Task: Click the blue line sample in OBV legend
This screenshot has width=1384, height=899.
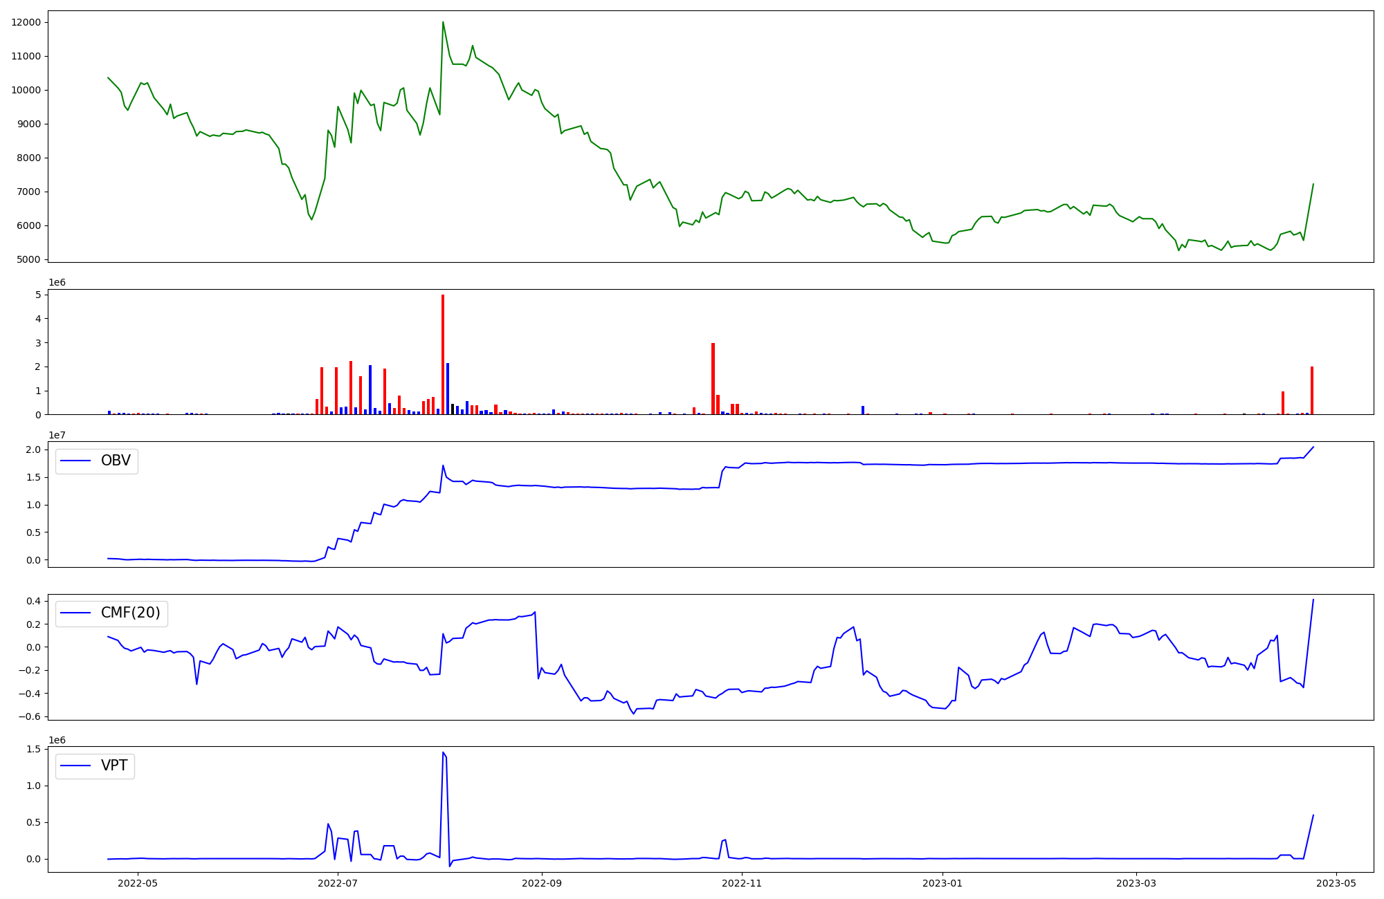Action: click(x=76, y=461)
